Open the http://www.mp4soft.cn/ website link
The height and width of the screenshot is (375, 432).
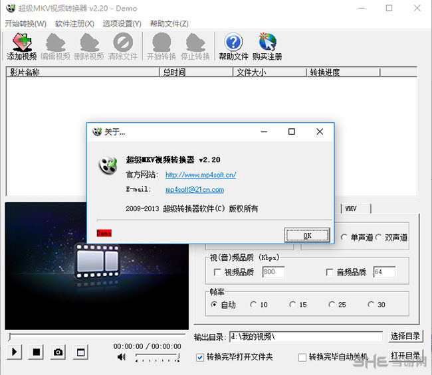[x=201, y=175]
